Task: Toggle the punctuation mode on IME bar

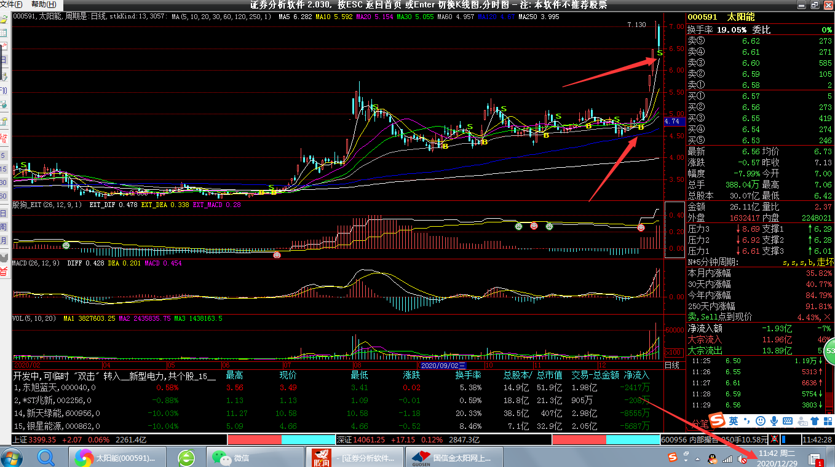Action: coord(748,421)
